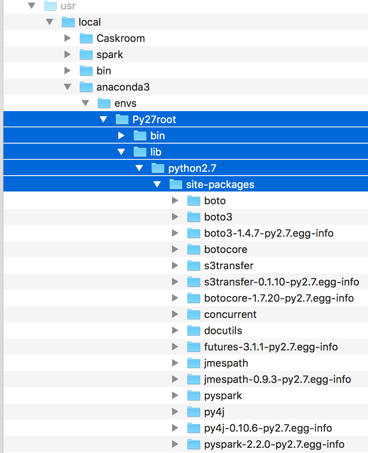Select the s3transfer-0.1.10-py2.7.egg-info row name
368x453 pixels.
coord(281,282)
